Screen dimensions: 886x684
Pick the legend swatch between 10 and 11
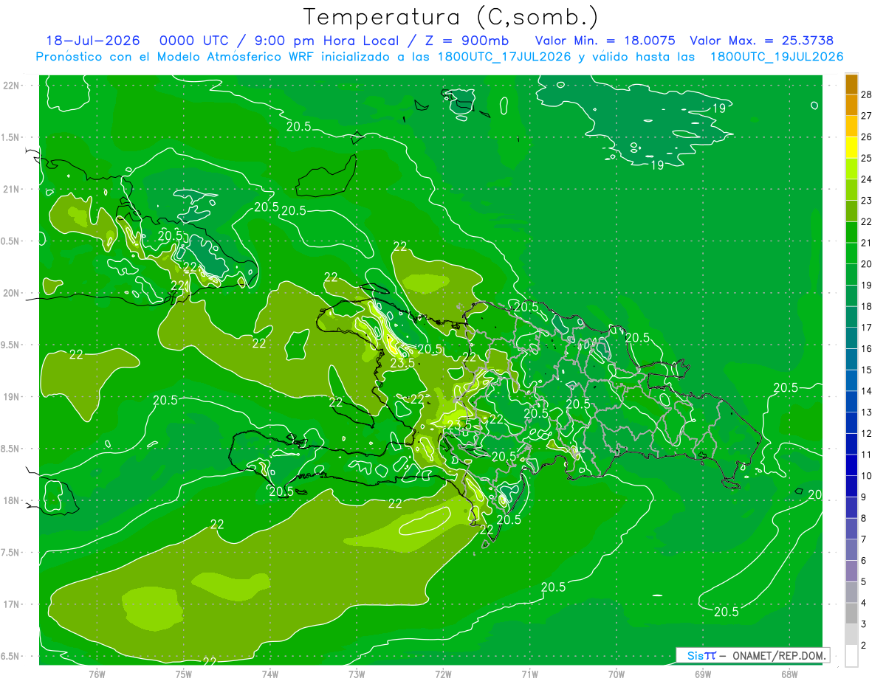coord(851,465)
